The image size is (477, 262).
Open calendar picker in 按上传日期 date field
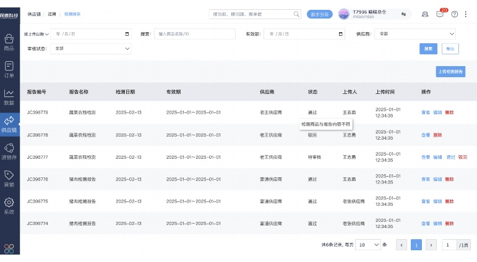(x=127, y=34)
